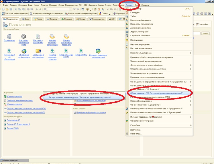Click the Cut scissors toolbar icon
The width and height of the screenshot is (214, 164).
pos(15,9)
